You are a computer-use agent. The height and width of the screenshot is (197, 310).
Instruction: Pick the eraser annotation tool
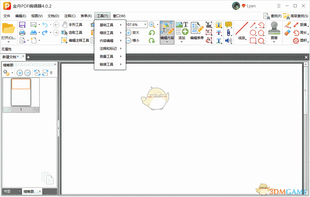(x=287, y=33)
